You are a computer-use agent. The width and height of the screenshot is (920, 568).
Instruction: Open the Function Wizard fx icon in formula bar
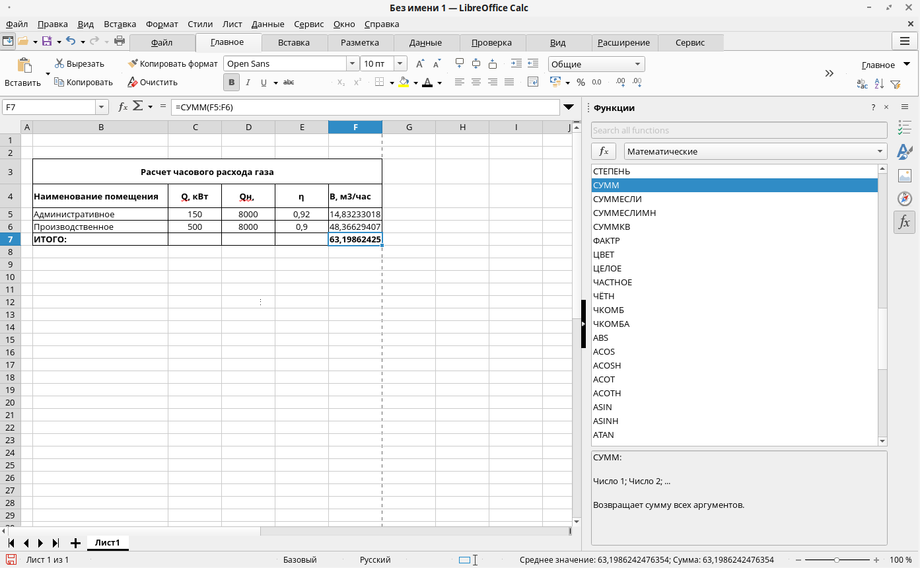click(123, 107)
